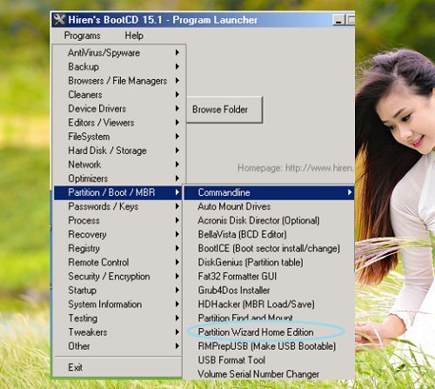Launch USB Format Tool
Screen dimensions: 435x389
coord(269,360)
